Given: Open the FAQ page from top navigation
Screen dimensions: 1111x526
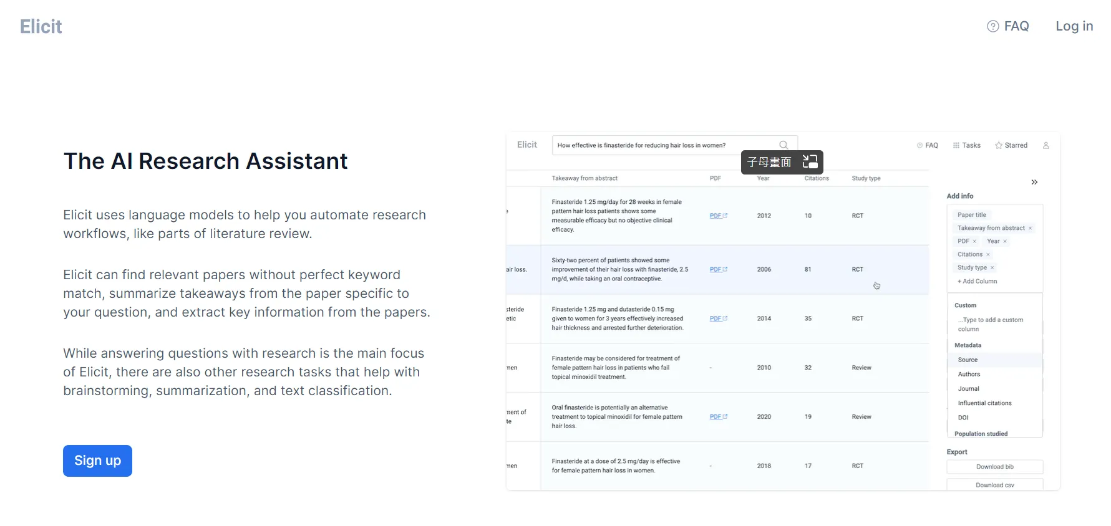Looking at the screenshot, I should [1008, 26].
